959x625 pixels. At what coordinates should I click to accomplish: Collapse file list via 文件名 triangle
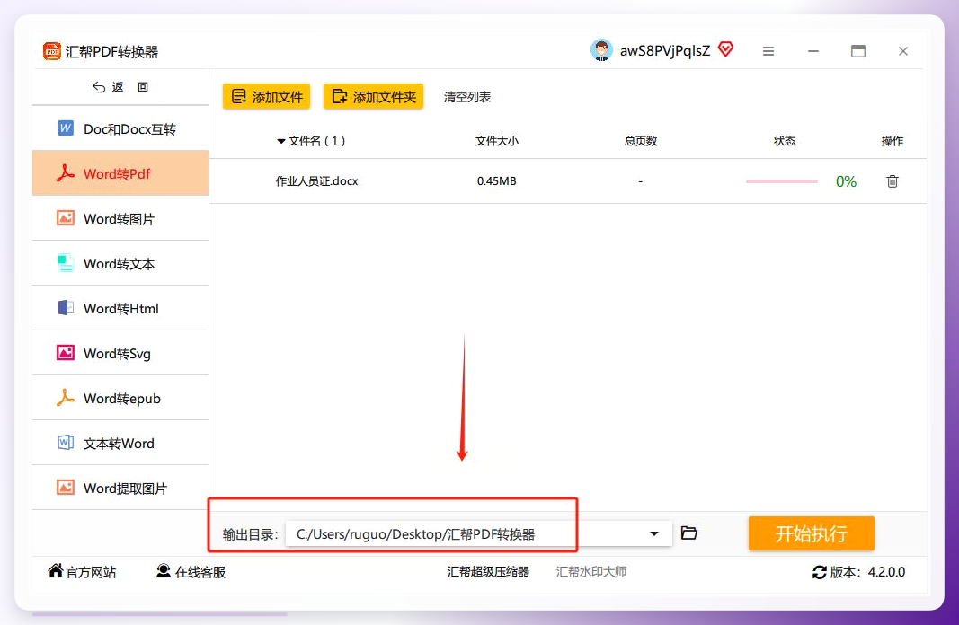pos(280,141)
